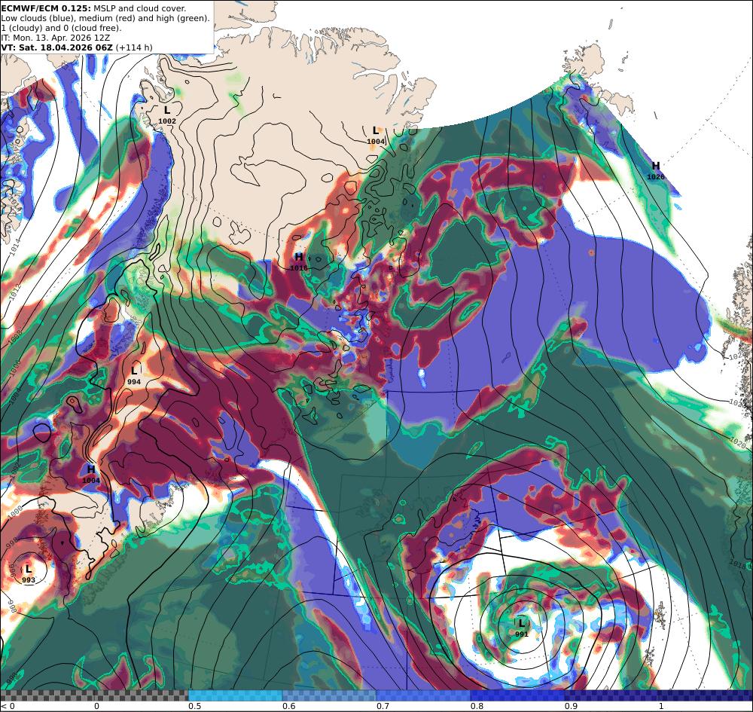Click the 'Low clouds (blue), medium (red)' legend line
Screen dimensions: 753x712
[x=105, y=18]
